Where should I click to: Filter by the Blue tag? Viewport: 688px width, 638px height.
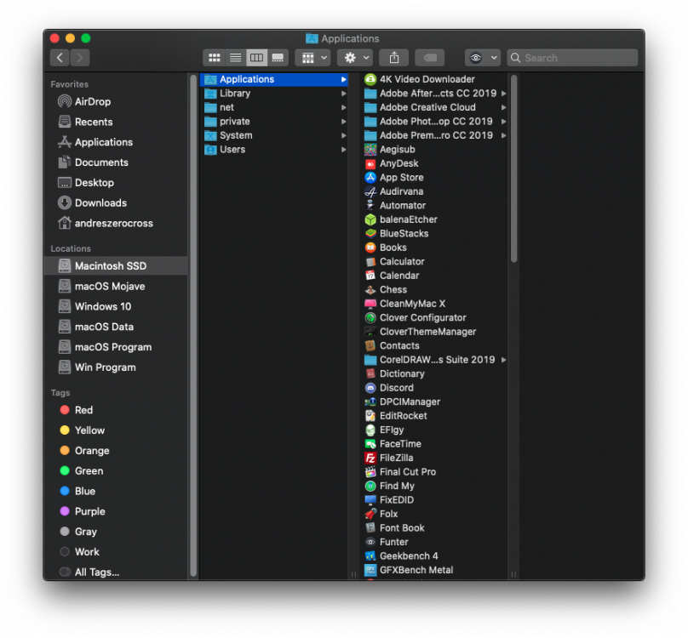117,492
